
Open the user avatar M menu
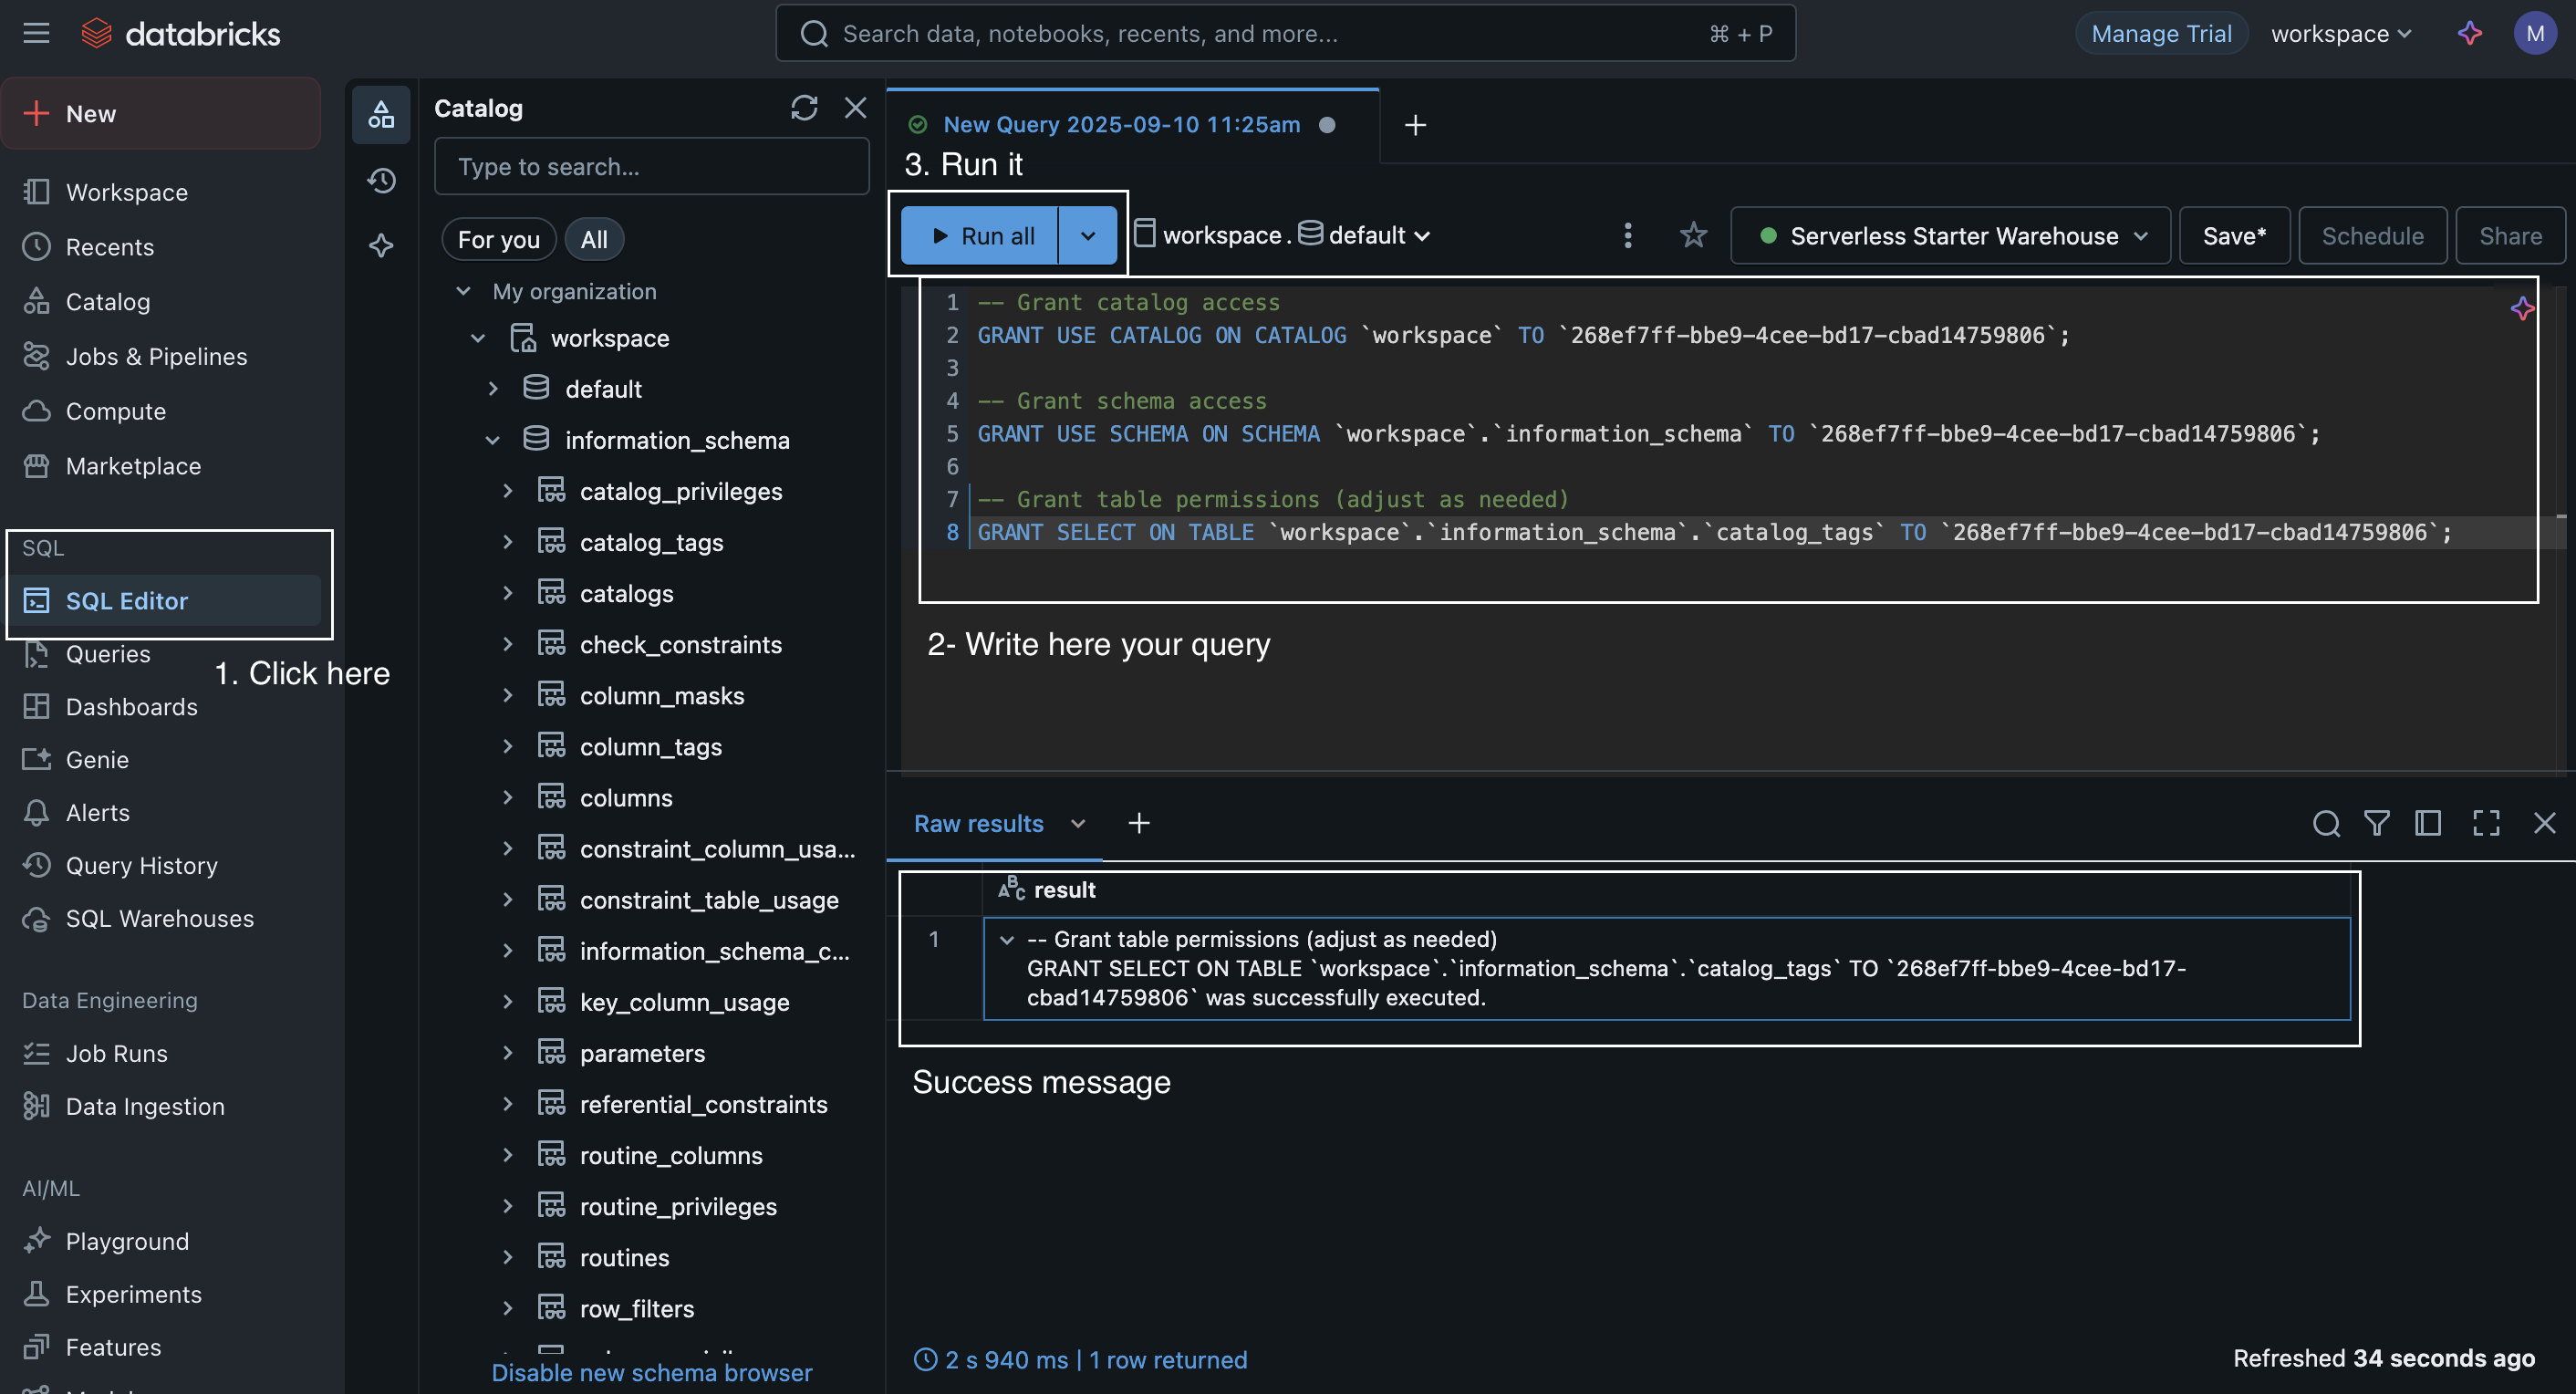[x=2534, y=33]
